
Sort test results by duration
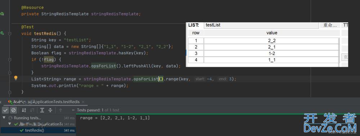(32, 110)
